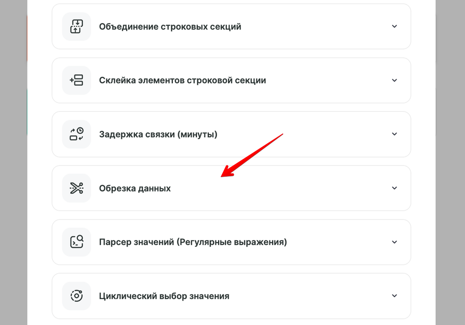This screenshot has height=325, width=465.
Task: Expand the Объединение строковых секций chevron
Action: coord(394,26)
